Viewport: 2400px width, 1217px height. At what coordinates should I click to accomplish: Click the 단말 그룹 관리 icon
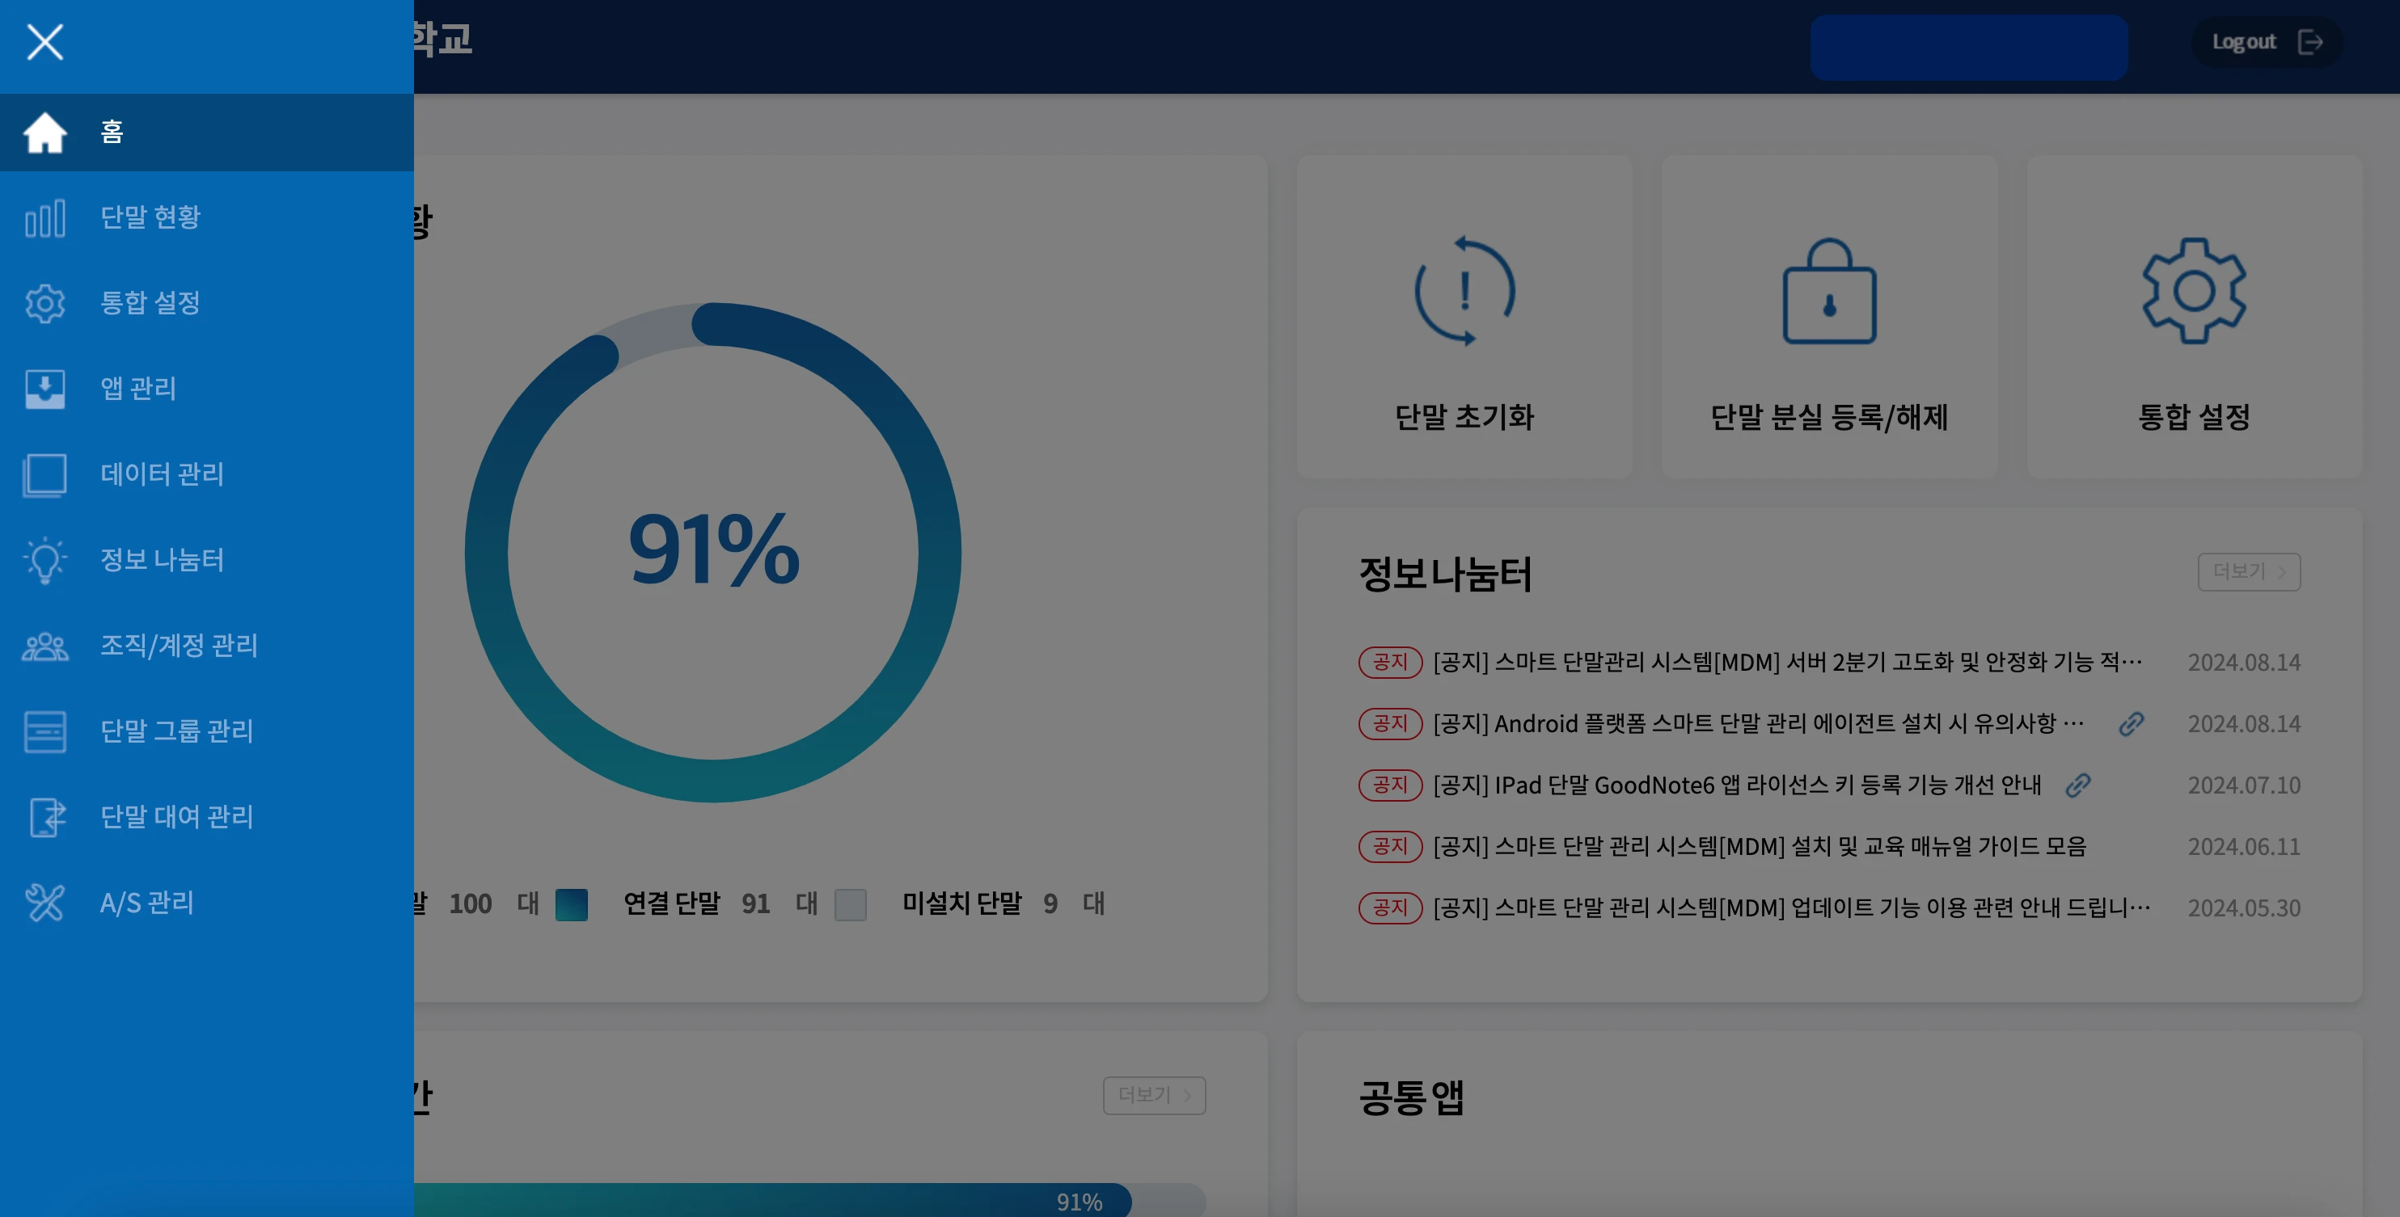coord(44,732)
